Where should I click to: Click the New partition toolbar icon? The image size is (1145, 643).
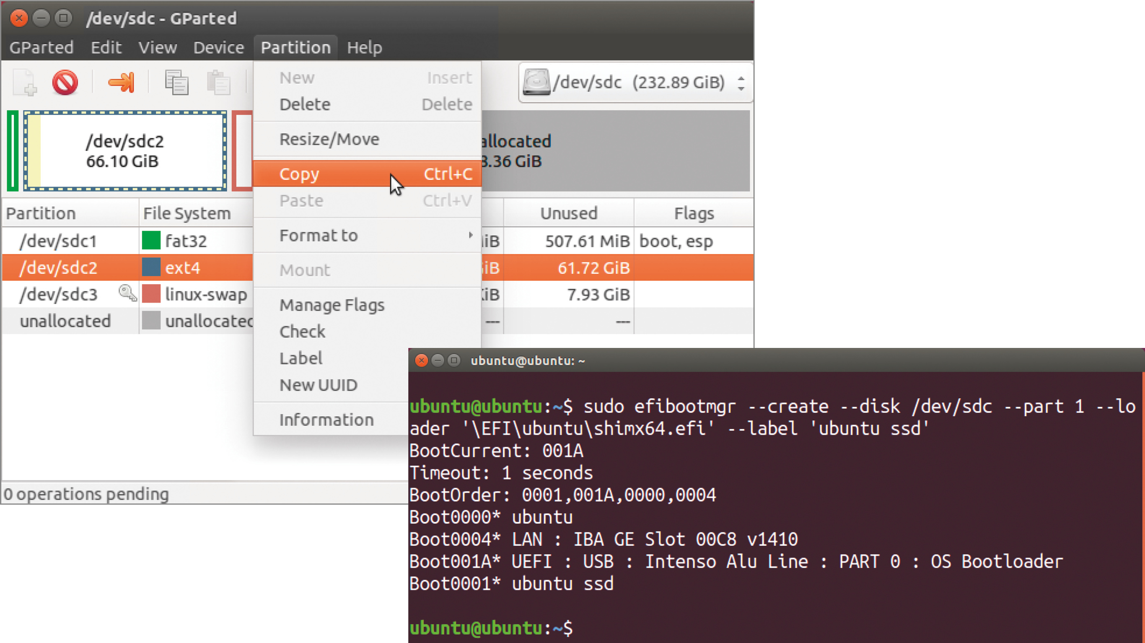[x=24, y=82]
